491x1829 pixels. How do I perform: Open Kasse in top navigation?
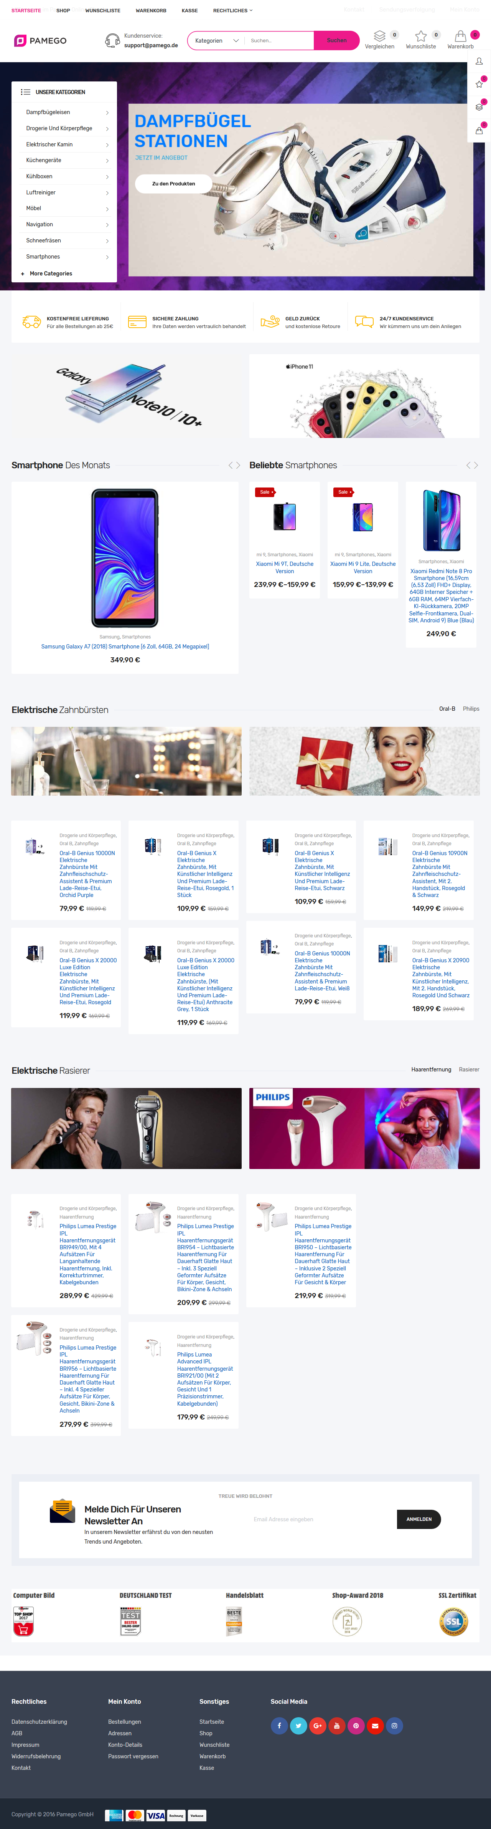pos(190,11)
